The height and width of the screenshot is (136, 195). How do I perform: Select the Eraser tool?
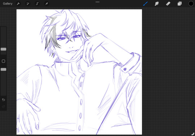(168, 4)
